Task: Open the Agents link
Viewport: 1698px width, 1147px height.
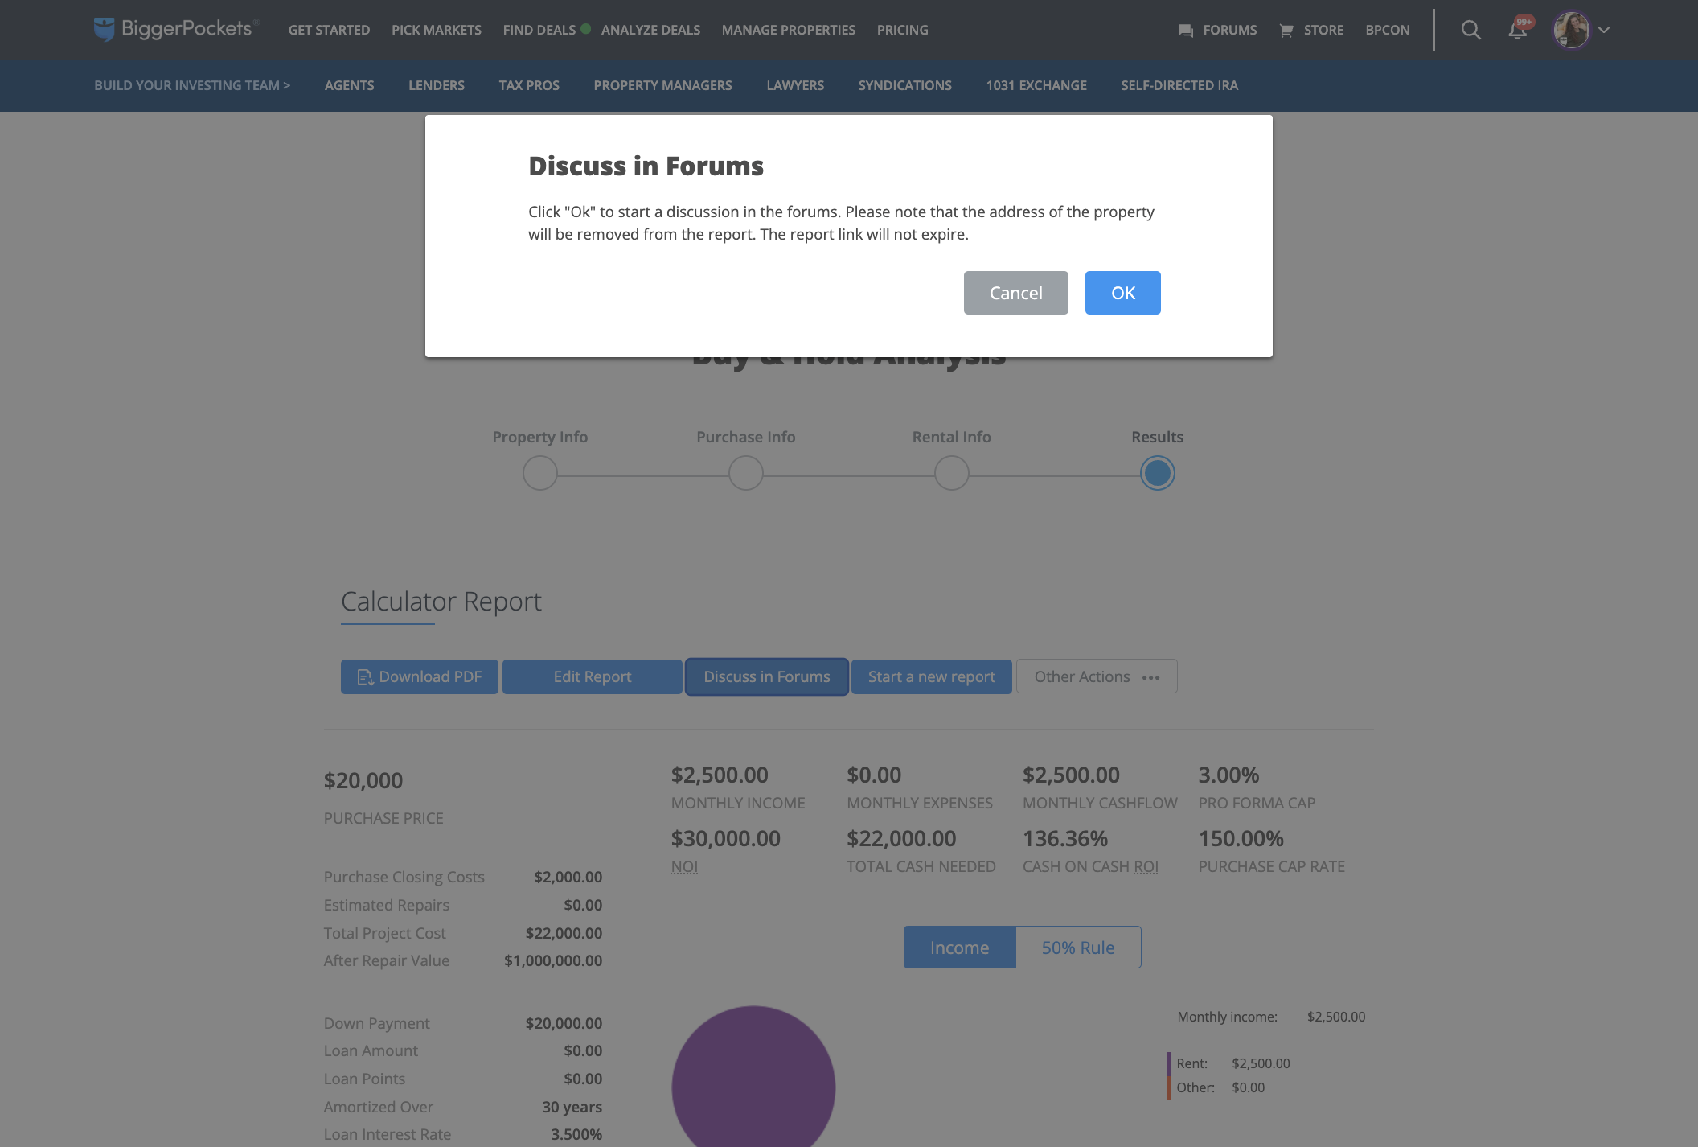Action: 349,85
